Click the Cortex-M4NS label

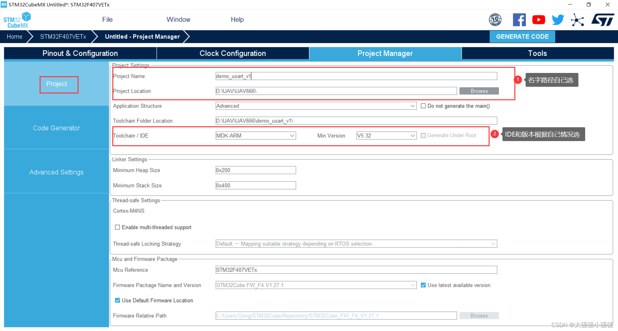point(129,211)
